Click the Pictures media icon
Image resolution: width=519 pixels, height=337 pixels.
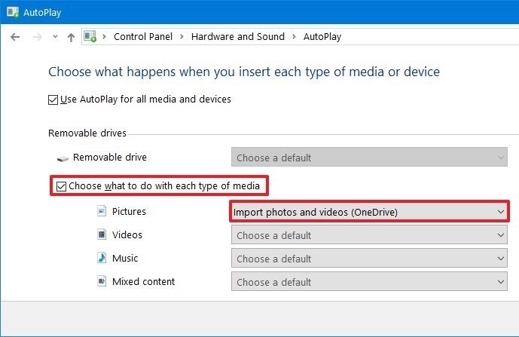click(x=102, y=212)
